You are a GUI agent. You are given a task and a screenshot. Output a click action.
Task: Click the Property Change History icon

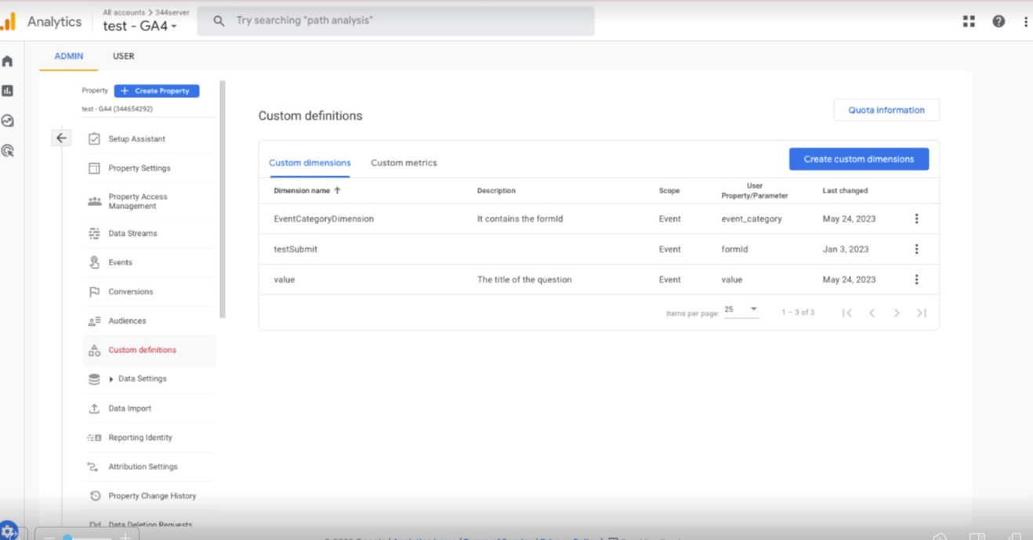(94, 495)
